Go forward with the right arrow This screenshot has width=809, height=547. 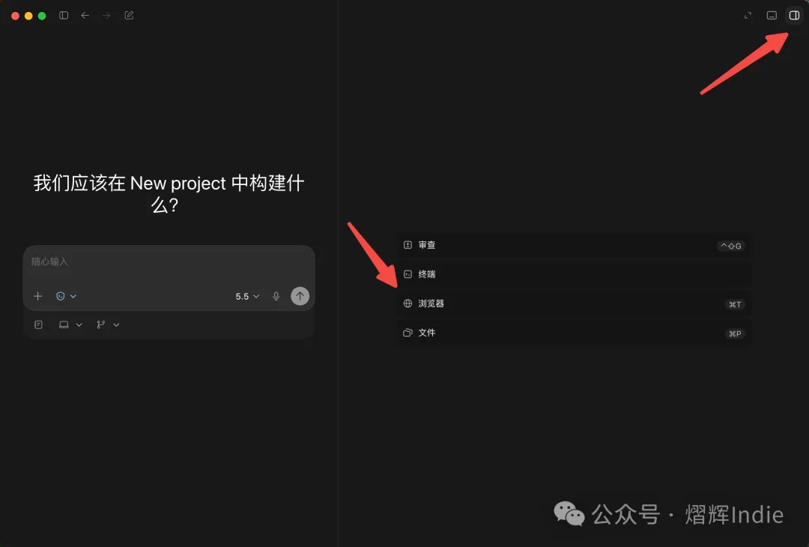click(106, 16)
